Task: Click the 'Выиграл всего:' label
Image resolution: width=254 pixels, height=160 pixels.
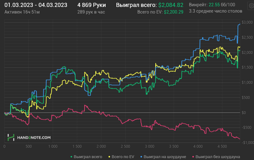Action: pyautogui.click(x=136, y=5)
